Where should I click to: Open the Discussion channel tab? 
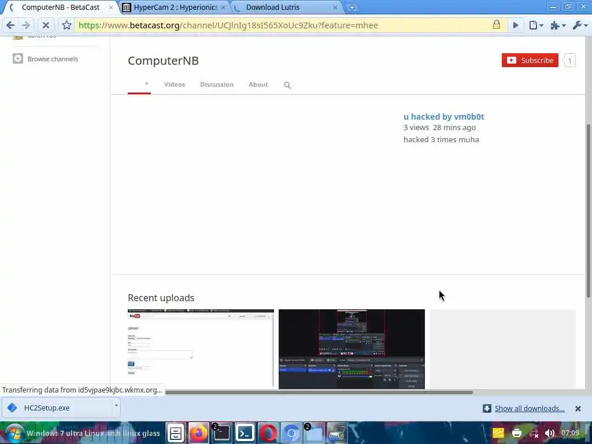pos(217,84)
